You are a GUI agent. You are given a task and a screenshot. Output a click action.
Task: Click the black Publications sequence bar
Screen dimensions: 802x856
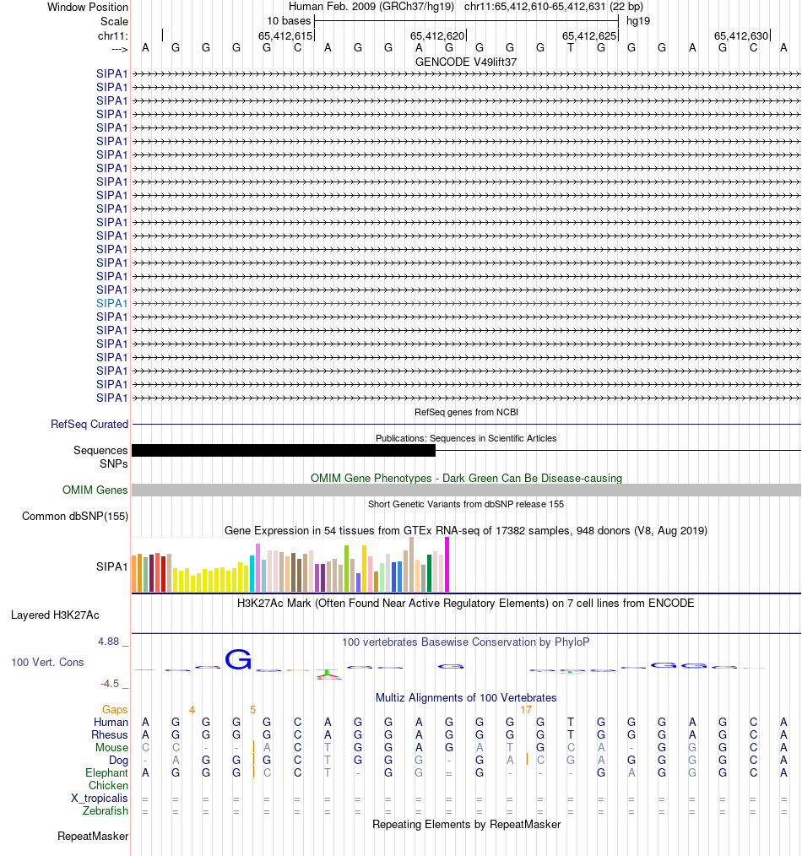point(284,451)
